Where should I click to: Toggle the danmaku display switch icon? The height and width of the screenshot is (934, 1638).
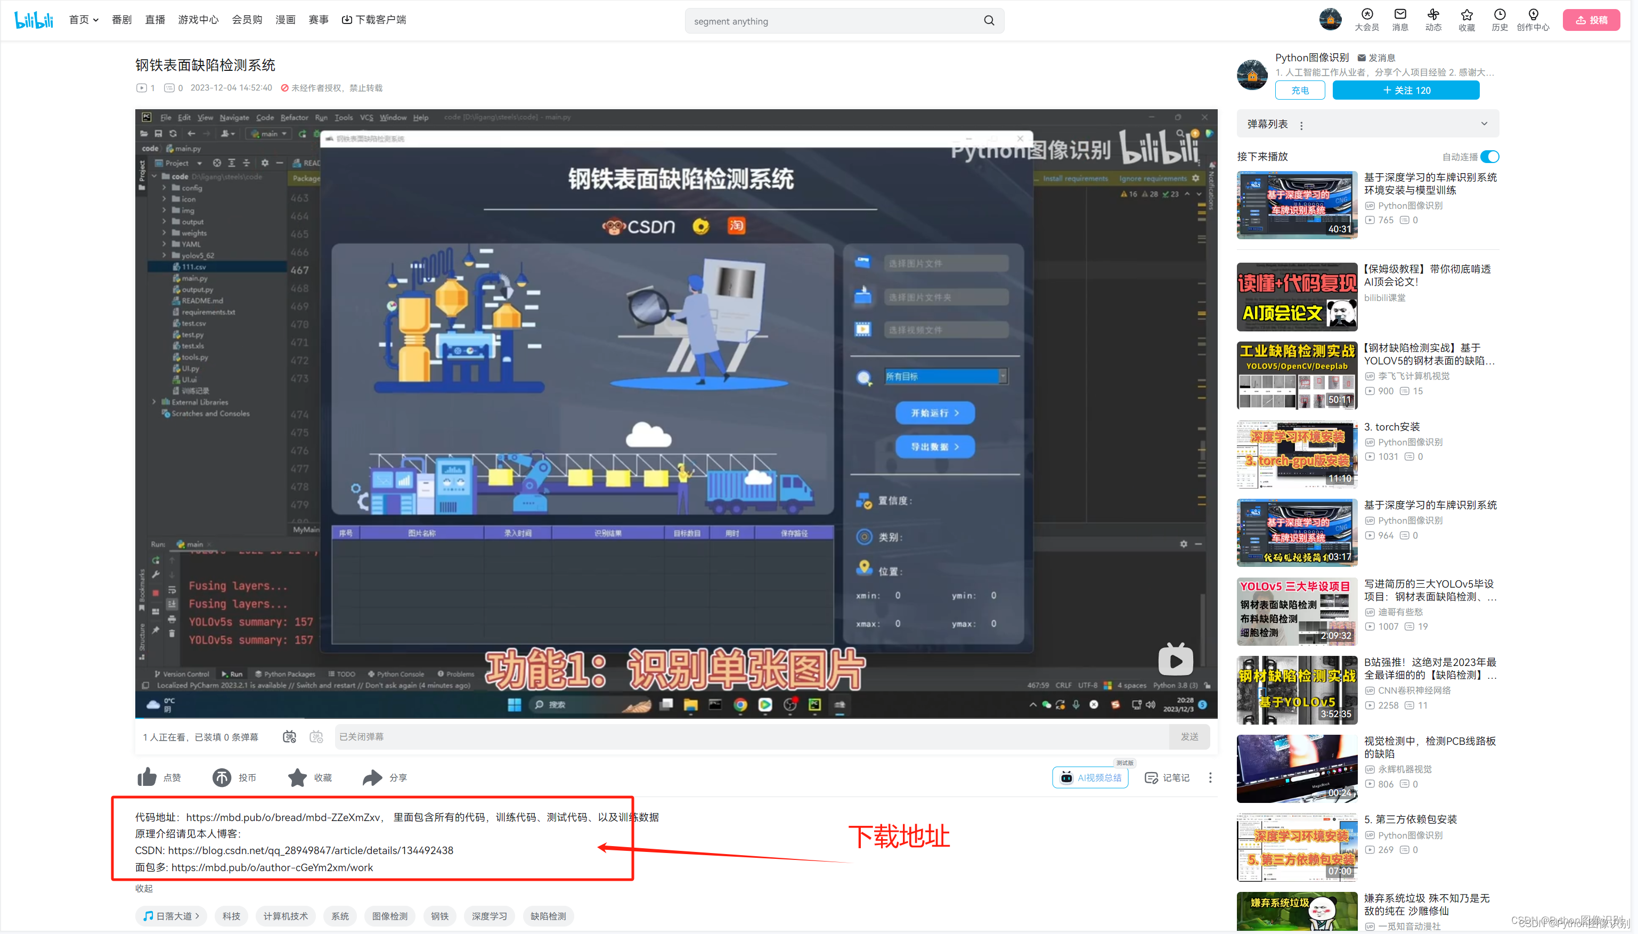289,736
